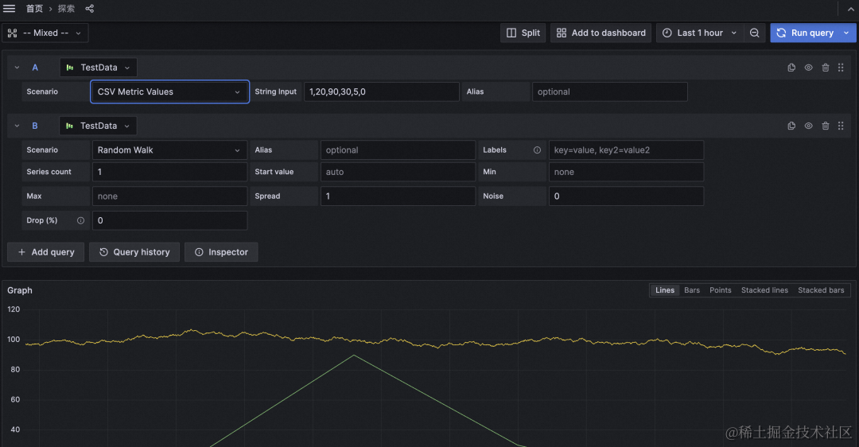Click the String Input field
Screen dimensions: 859x447
pos(381,91)
